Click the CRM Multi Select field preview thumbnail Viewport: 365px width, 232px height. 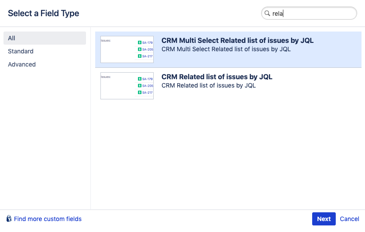[x=127, y=49]
